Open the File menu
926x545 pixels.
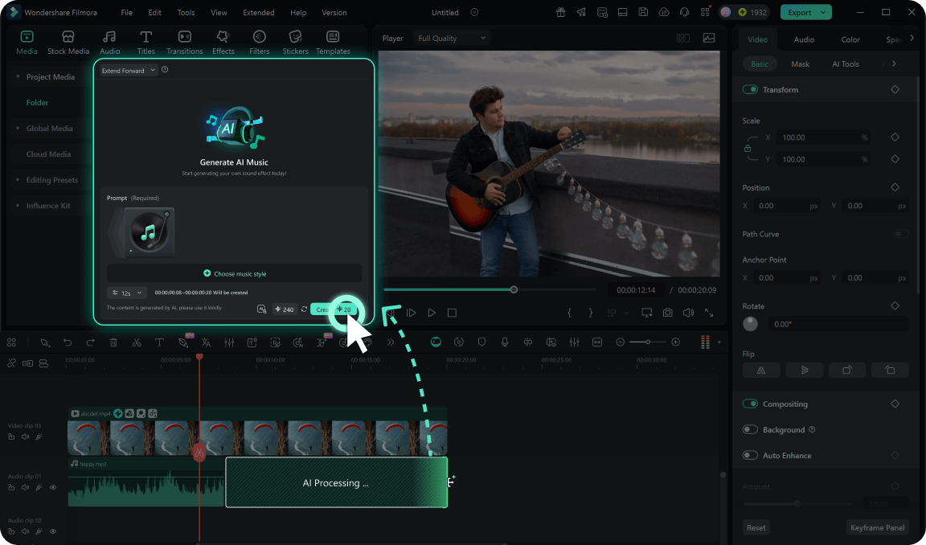pyautogui.click(x=126, y=12)
